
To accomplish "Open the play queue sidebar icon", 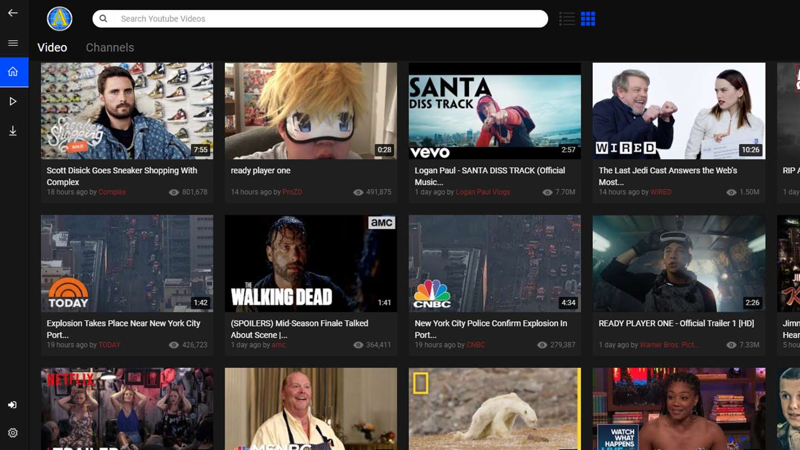I will click(13, 101).
